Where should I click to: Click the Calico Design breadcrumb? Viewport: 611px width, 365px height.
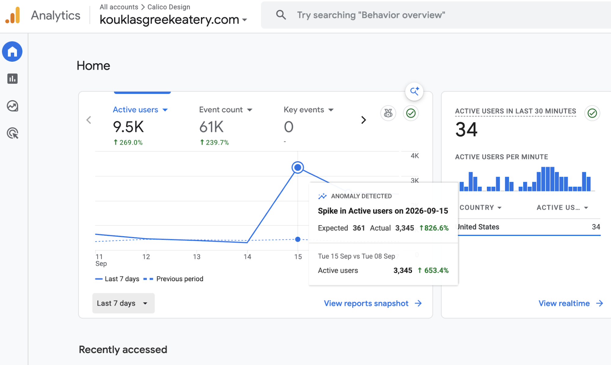[169, 7]
